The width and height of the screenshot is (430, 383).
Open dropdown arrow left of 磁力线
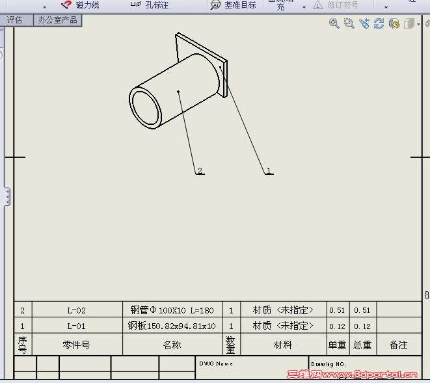[44, 7]
